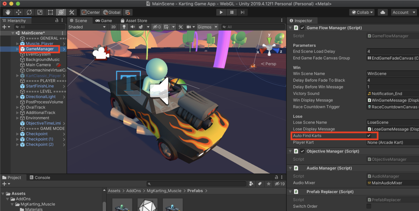Search assets by label icon
Viewport: 419px width, 211px height.
(260, 184)
